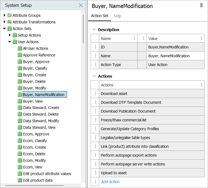Click the Attribute Transformations folder icon

tap(9, 22)
